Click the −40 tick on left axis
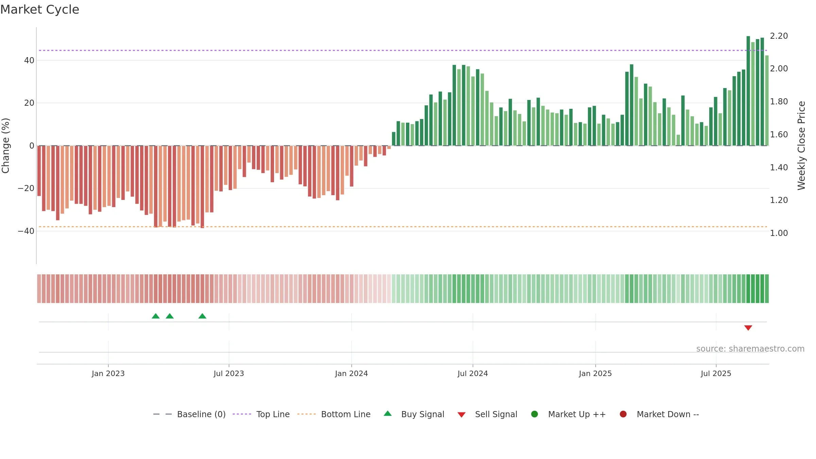 click(x=26, y=231)
